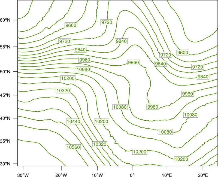The image size is (218, 177).
Task: Click the 10320 label near 45°N
Action: tap(63, 91)
